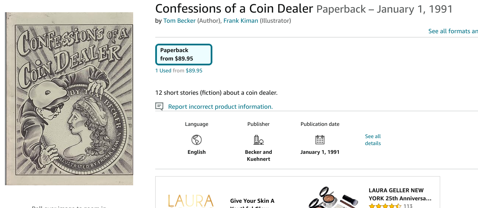Expand See all details link
The width and height of the screenshot is (478, 208).
(x=373, y=140)
